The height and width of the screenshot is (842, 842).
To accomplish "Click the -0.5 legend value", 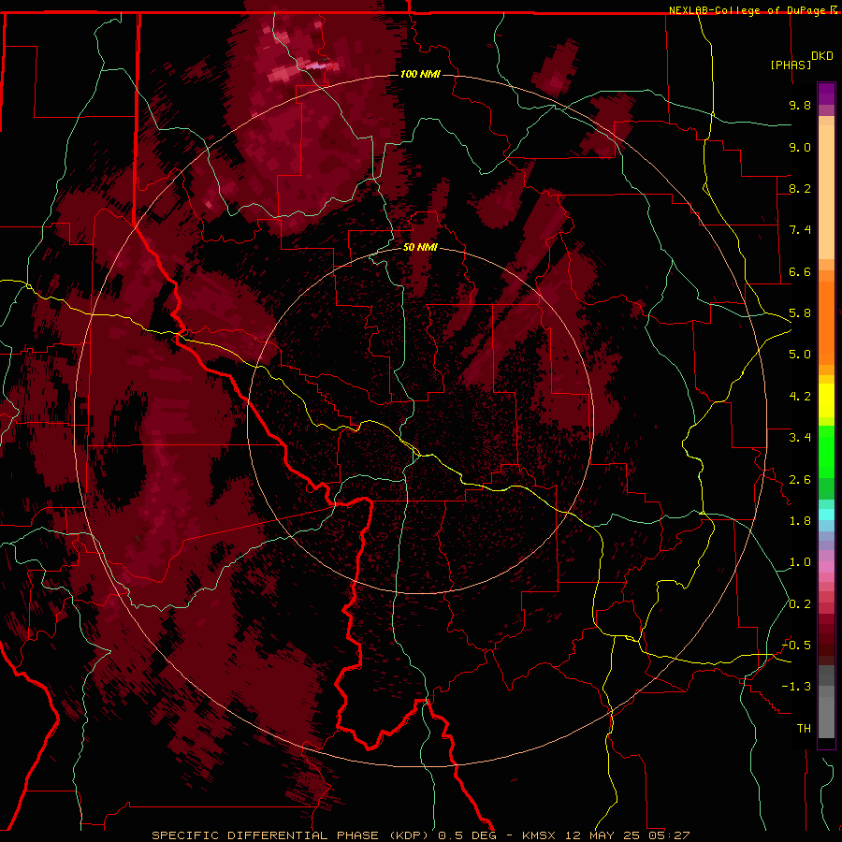I will [796, 646].
